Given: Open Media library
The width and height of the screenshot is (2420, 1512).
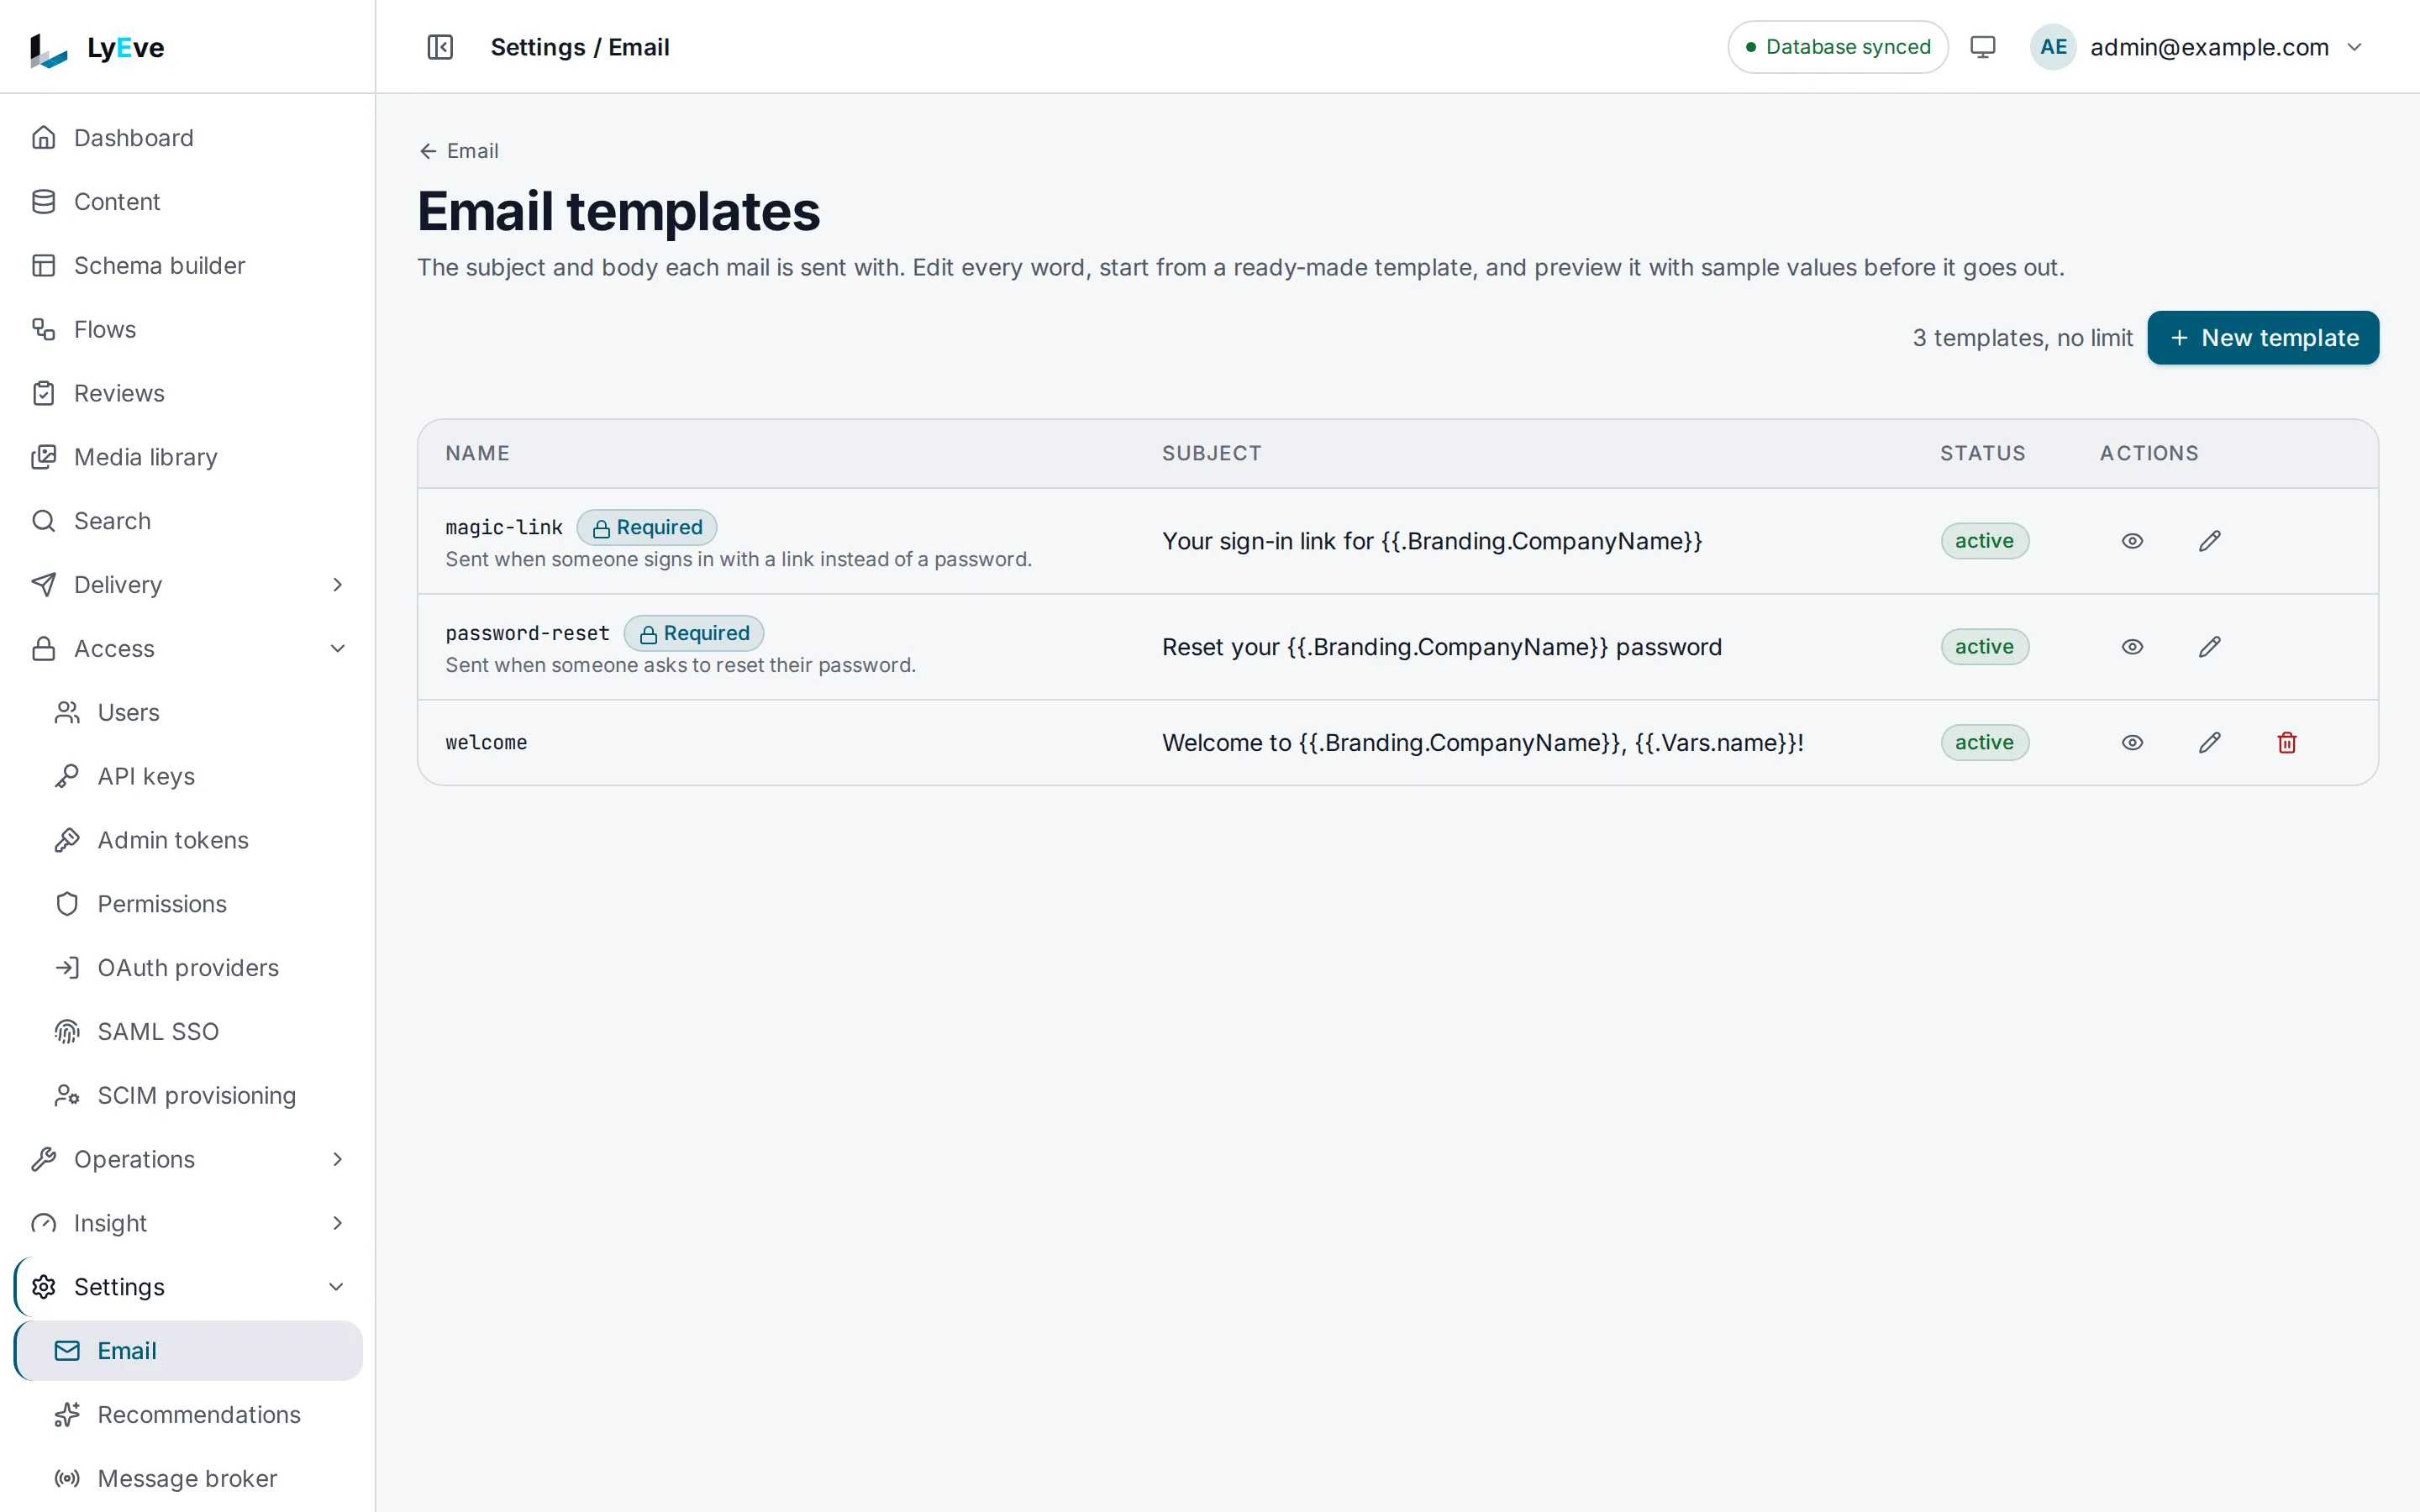Looking at the screenshot, I should 188,457.
